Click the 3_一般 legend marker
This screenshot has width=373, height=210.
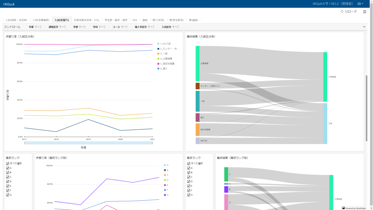point(158,54)
